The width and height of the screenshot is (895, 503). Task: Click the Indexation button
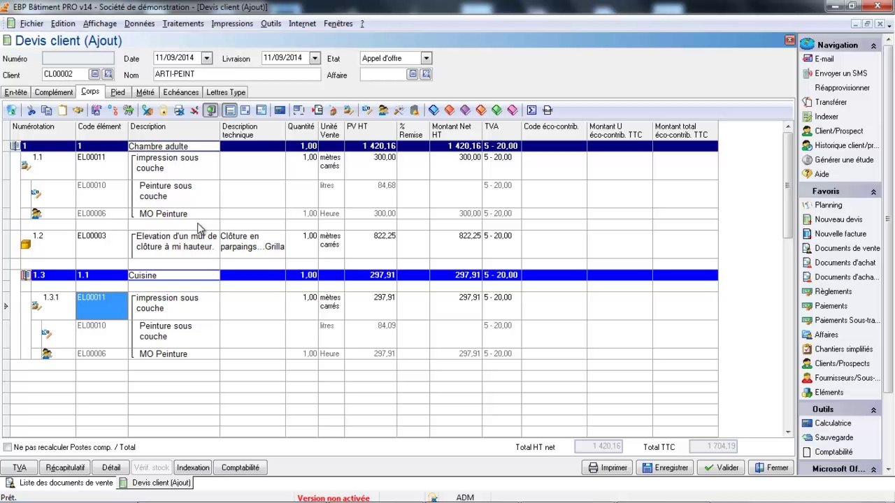click(193, 467)
